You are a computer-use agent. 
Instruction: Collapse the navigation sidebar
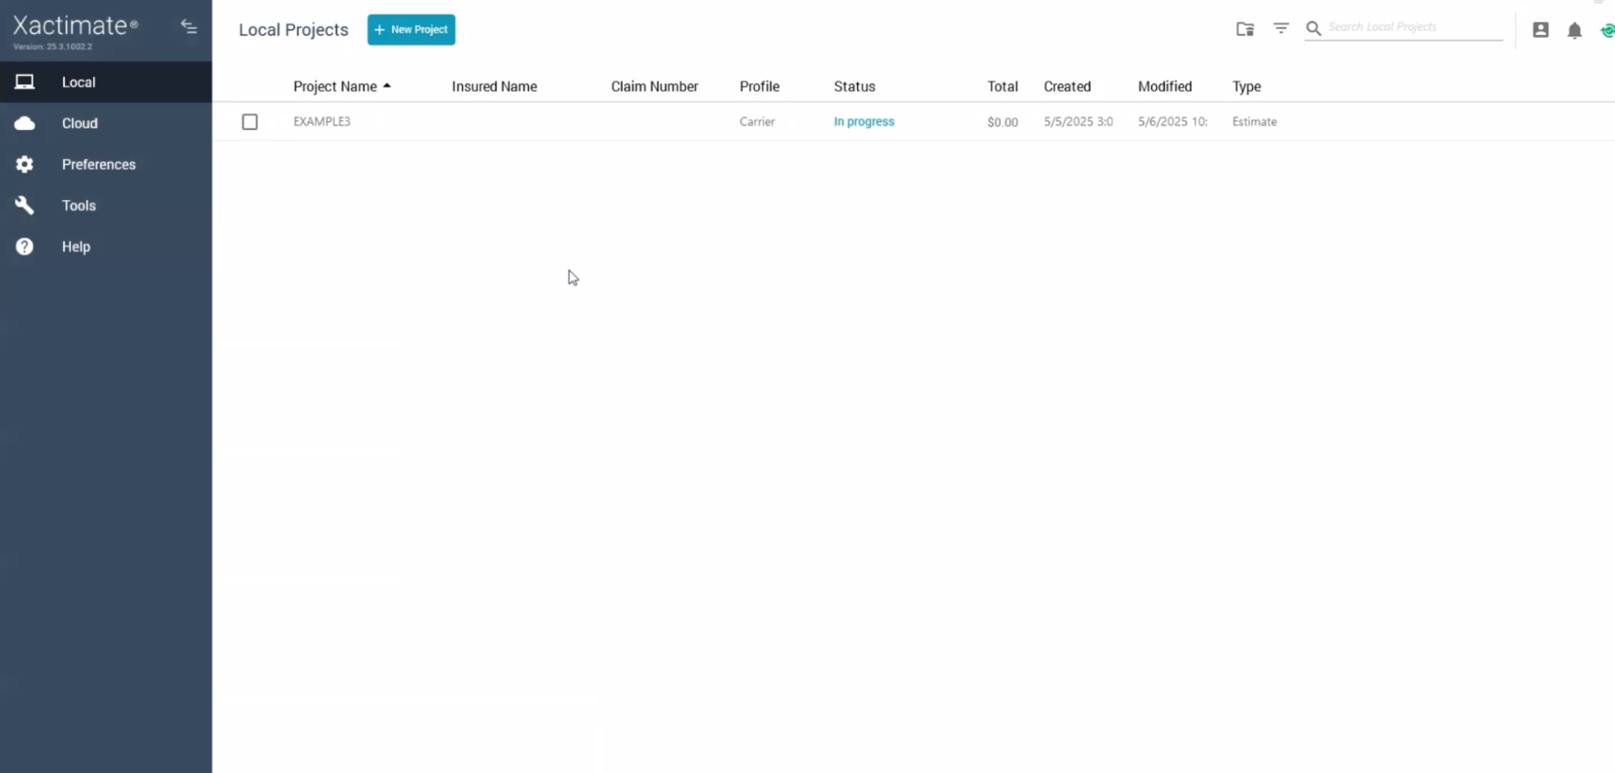click(x=188, y=27)
